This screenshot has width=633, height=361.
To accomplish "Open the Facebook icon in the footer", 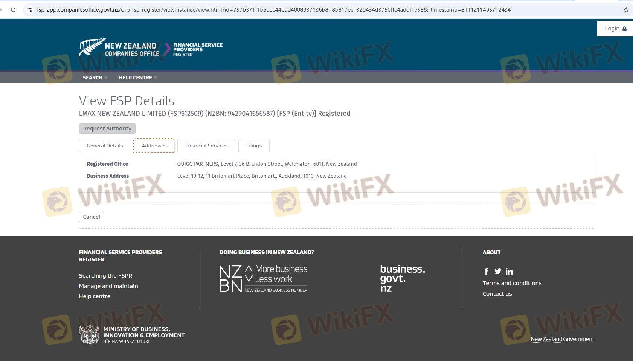I will pyautogui.click(x=486, y=272).
